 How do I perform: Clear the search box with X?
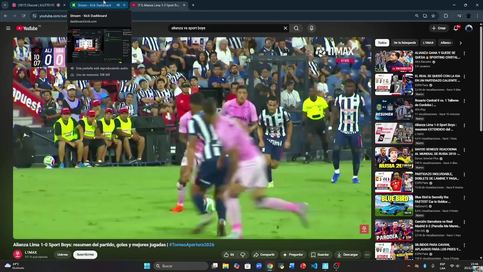[x=285, y=28]
